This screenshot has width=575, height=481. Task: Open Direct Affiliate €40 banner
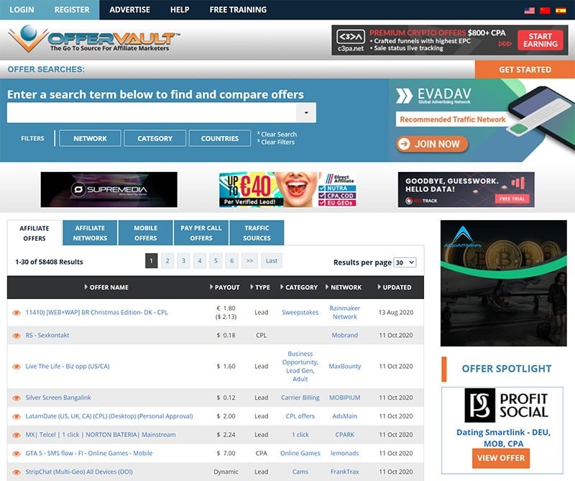(x=287, y=190)
